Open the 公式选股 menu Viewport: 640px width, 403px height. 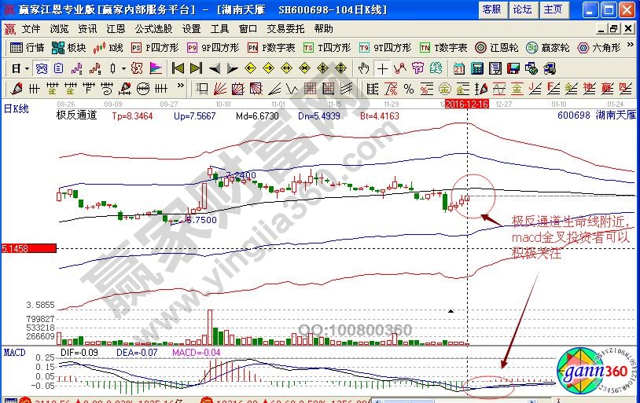point(154,28)
